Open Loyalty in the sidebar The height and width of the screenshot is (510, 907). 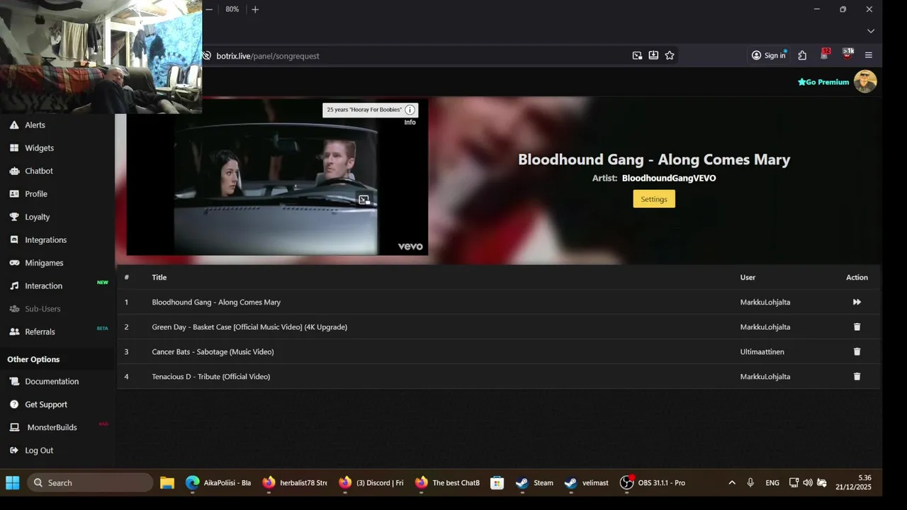[38, 217]
